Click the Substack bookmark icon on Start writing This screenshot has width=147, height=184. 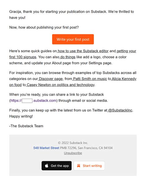click(x=78, y=166)
